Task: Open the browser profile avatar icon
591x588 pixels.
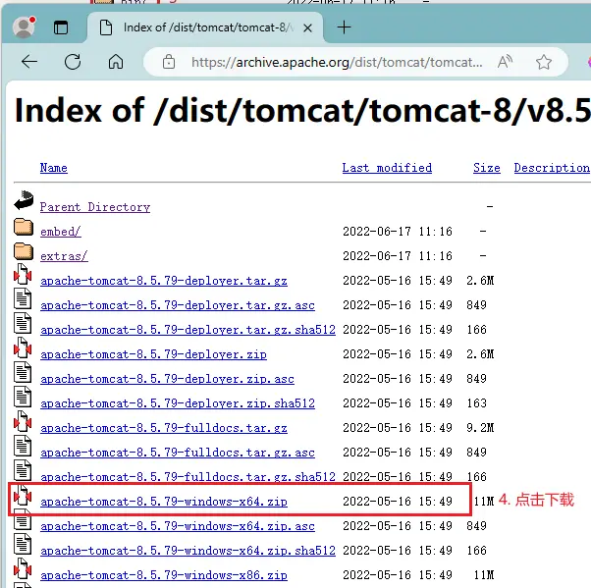Action: 25,27
